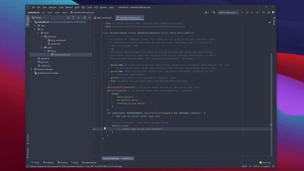Viewport: 304px width, 171px height.
Task: Switch to the hello_world.yaml editor tab
Action: pos(103,18)
